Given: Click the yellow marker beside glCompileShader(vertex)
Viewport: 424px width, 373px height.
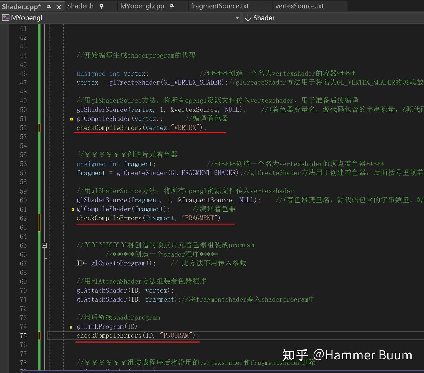Looking at the screenshot, I should tap(72, 119).
